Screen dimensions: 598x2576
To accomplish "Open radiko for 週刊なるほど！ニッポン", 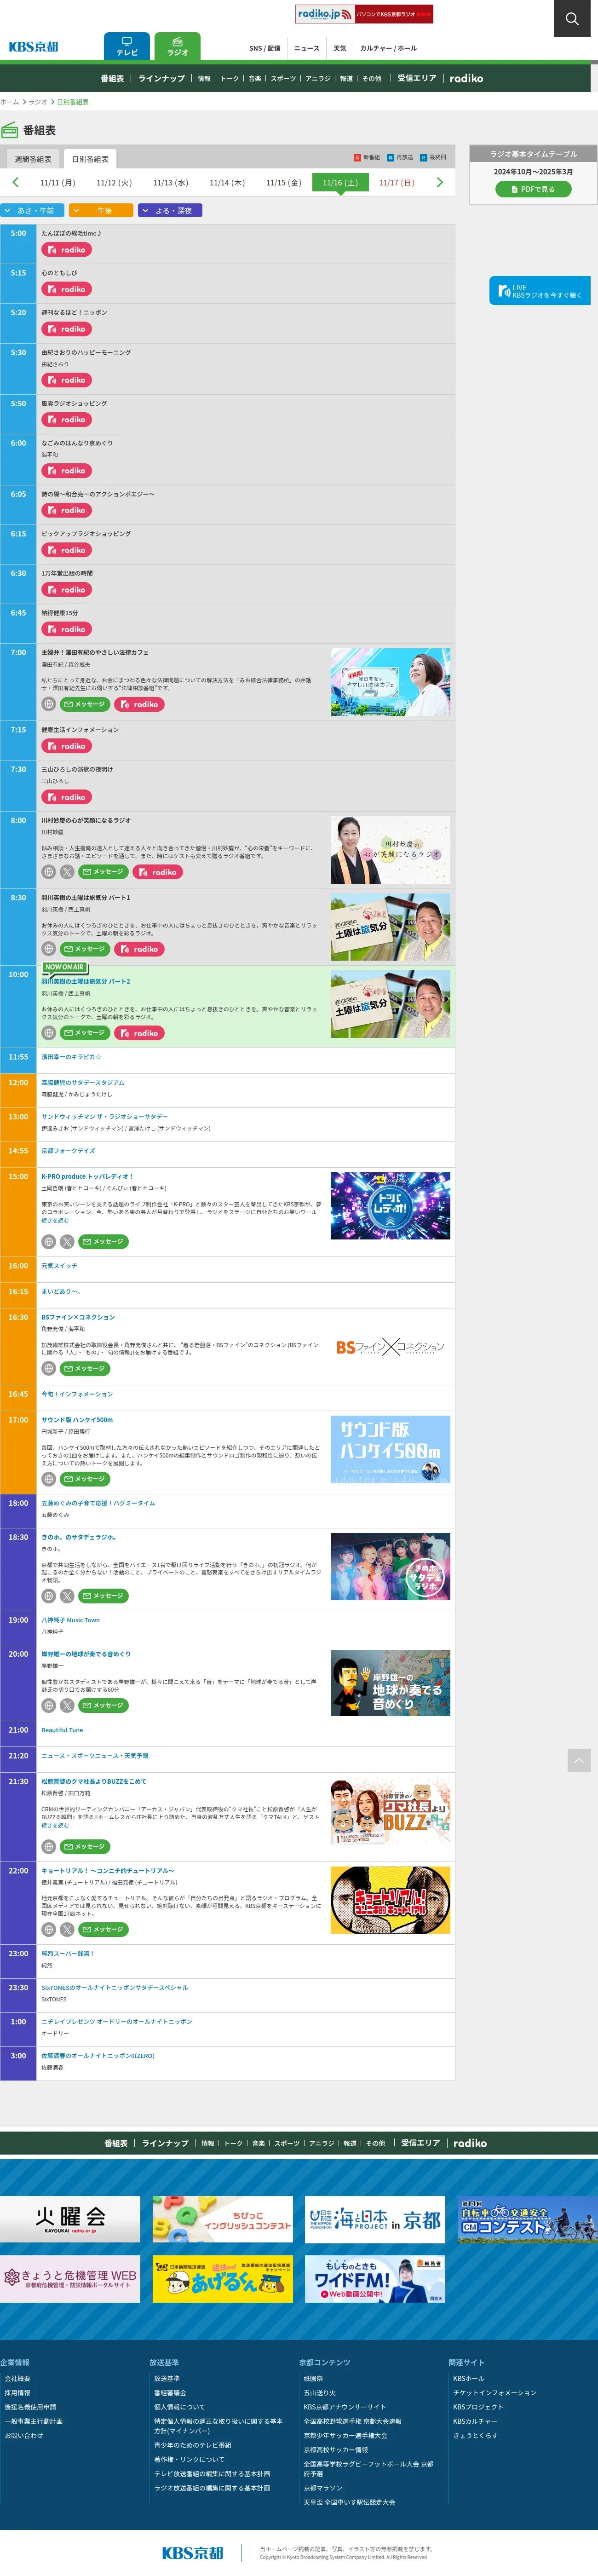I will (67, 329).
